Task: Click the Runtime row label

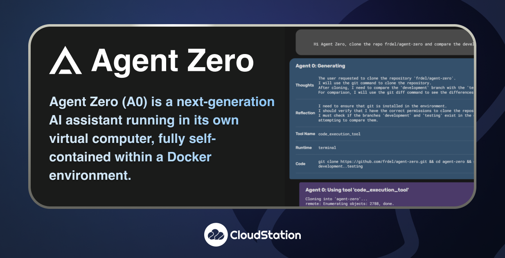Action: (304, 147)
